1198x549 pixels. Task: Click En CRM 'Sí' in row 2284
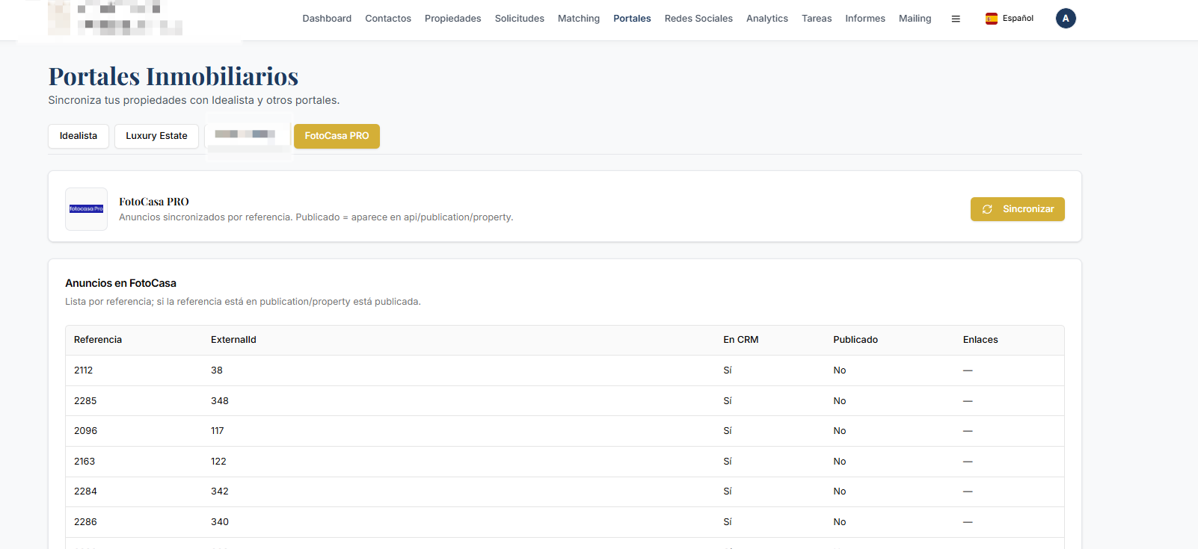(728, 491)
